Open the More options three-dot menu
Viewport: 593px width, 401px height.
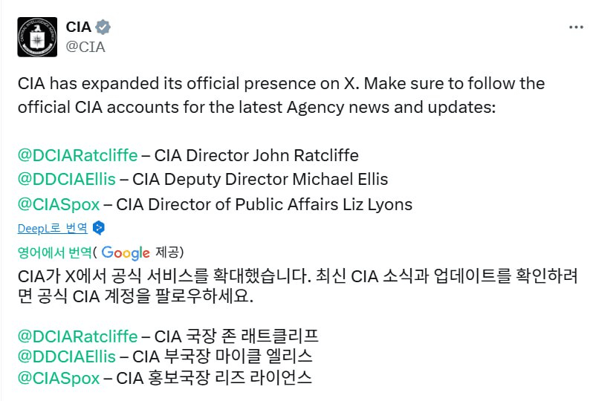click(576, 27)
